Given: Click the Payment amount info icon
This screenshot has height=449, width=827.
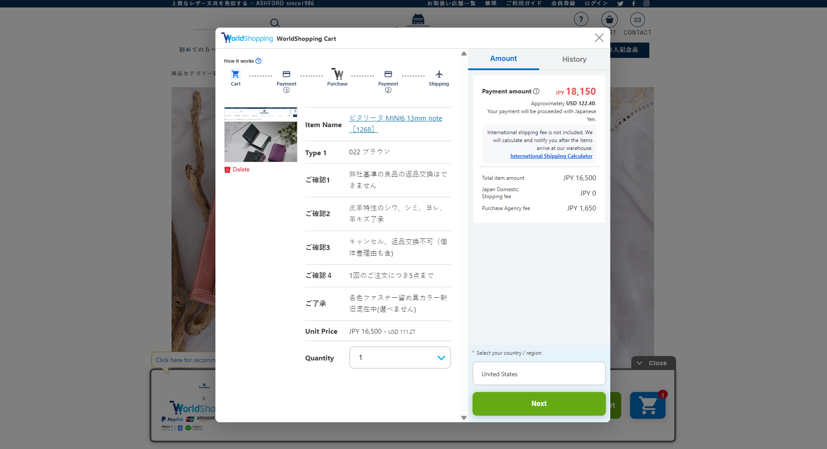Looking at the screenshot, I should point(536,91).
